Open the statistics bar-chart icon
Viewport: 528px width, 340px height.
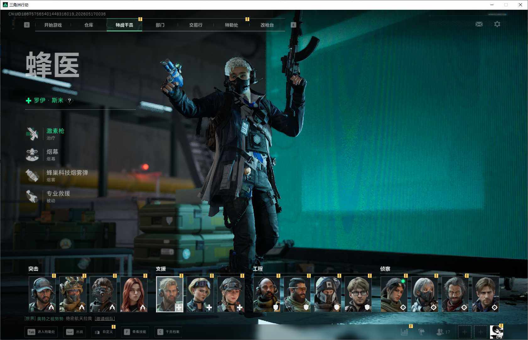404,332
